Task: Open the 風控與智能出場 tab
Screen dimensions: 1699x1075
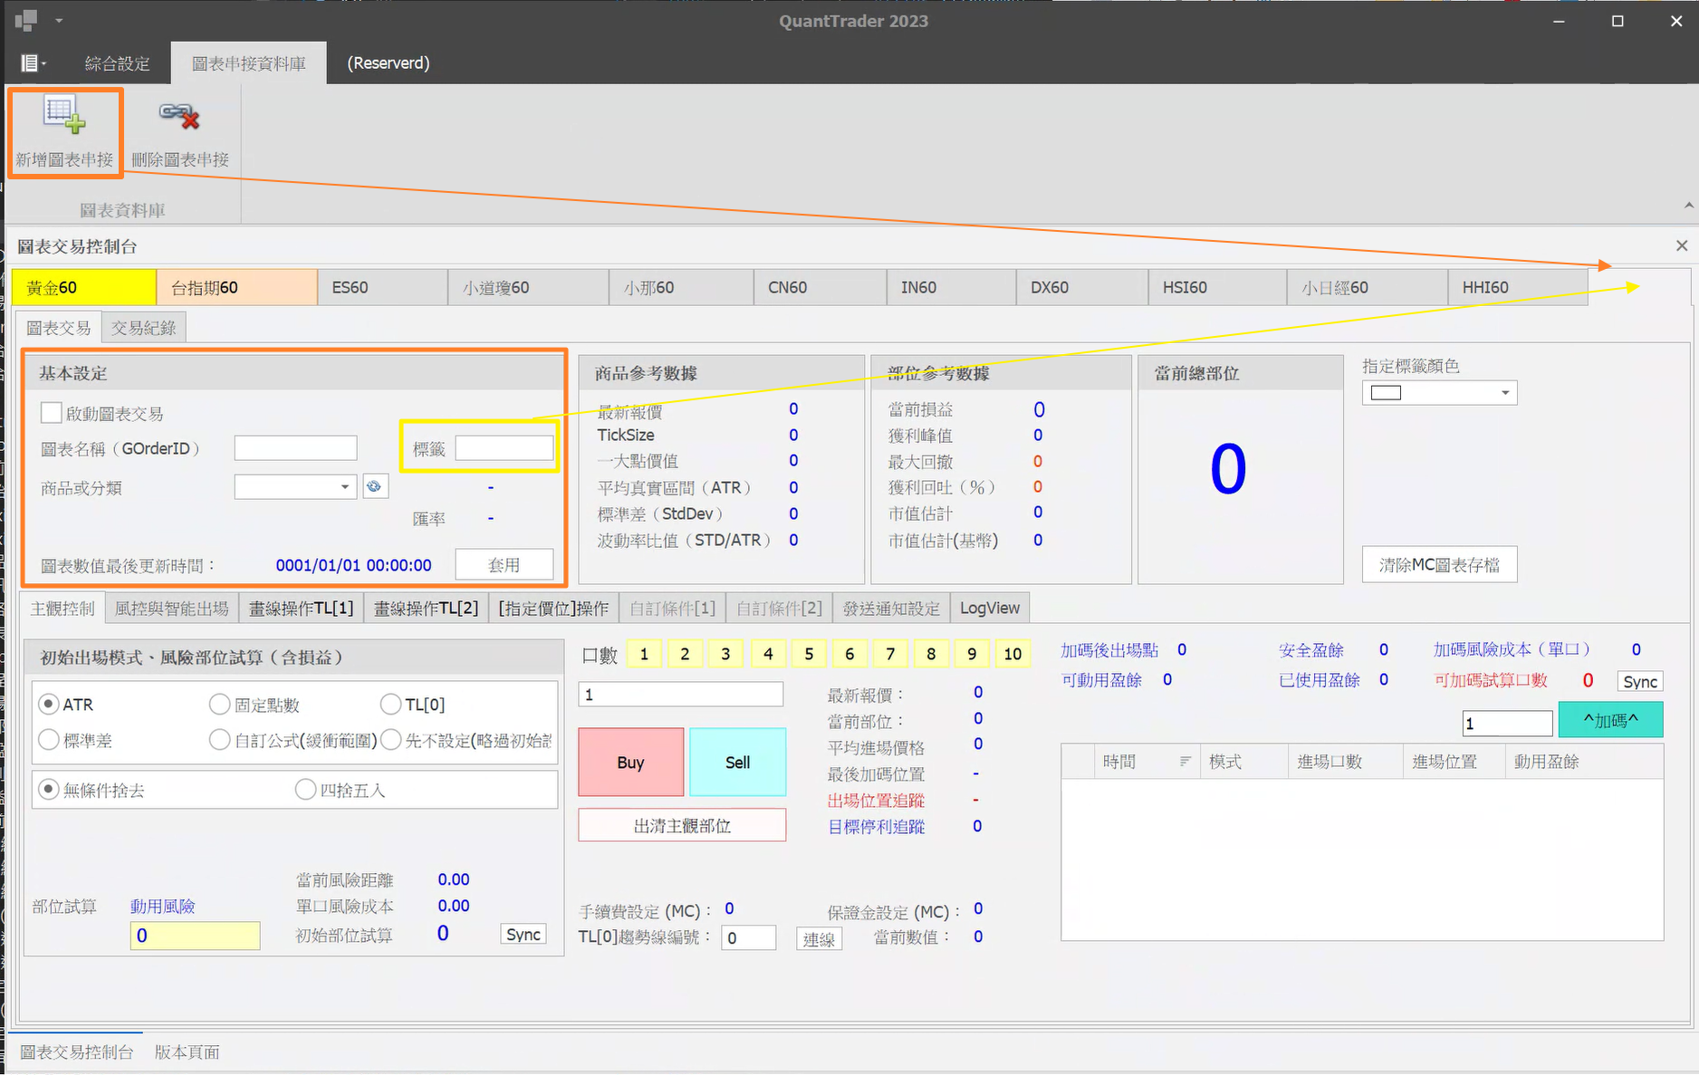Action: coord(172,609)
